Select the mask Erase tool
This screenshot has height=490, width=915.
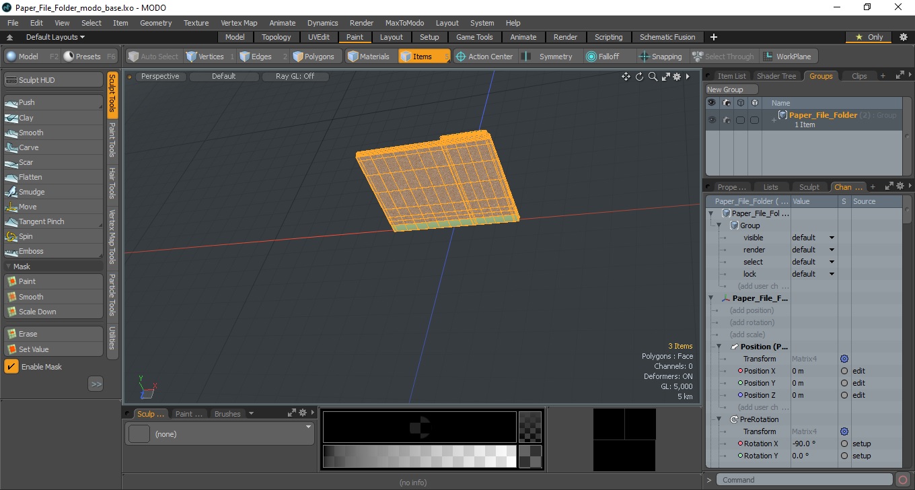click(x=53, y=334)
